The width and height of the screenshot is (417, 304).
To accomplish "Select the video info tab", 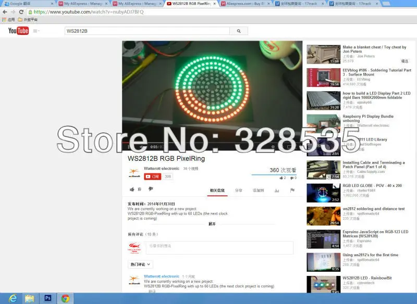I will [217, 191].
